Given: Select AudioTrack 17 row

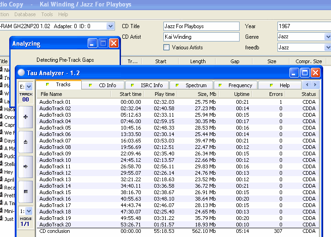Looking at the screenshot, I should point(178,205).
